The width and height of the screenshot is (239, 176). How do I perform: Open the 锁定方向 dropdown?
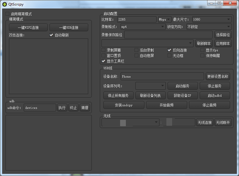pyautogui.click(x=208, y=27)
